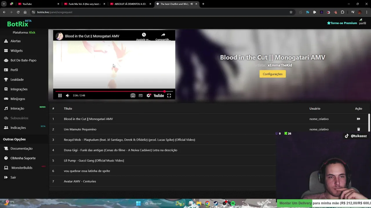The width and height of the screenshot is (371, 208).
Task: Open Spotify from the taskbar
Action: pyautogui.click(x=233, y=203)
